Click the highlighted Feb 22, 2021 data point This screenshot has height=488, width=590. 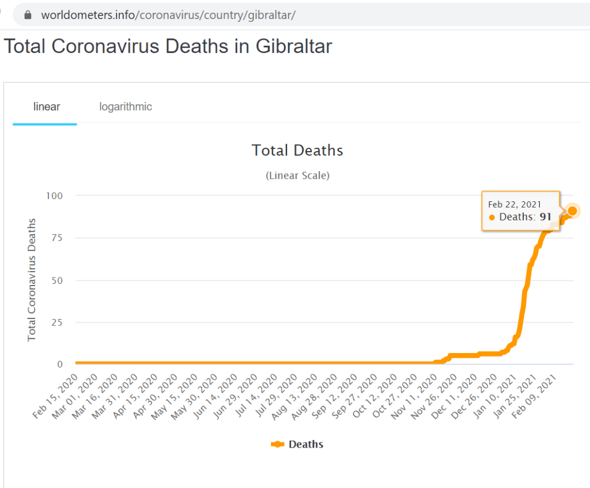pyautogui.click(x=572, y=211)
